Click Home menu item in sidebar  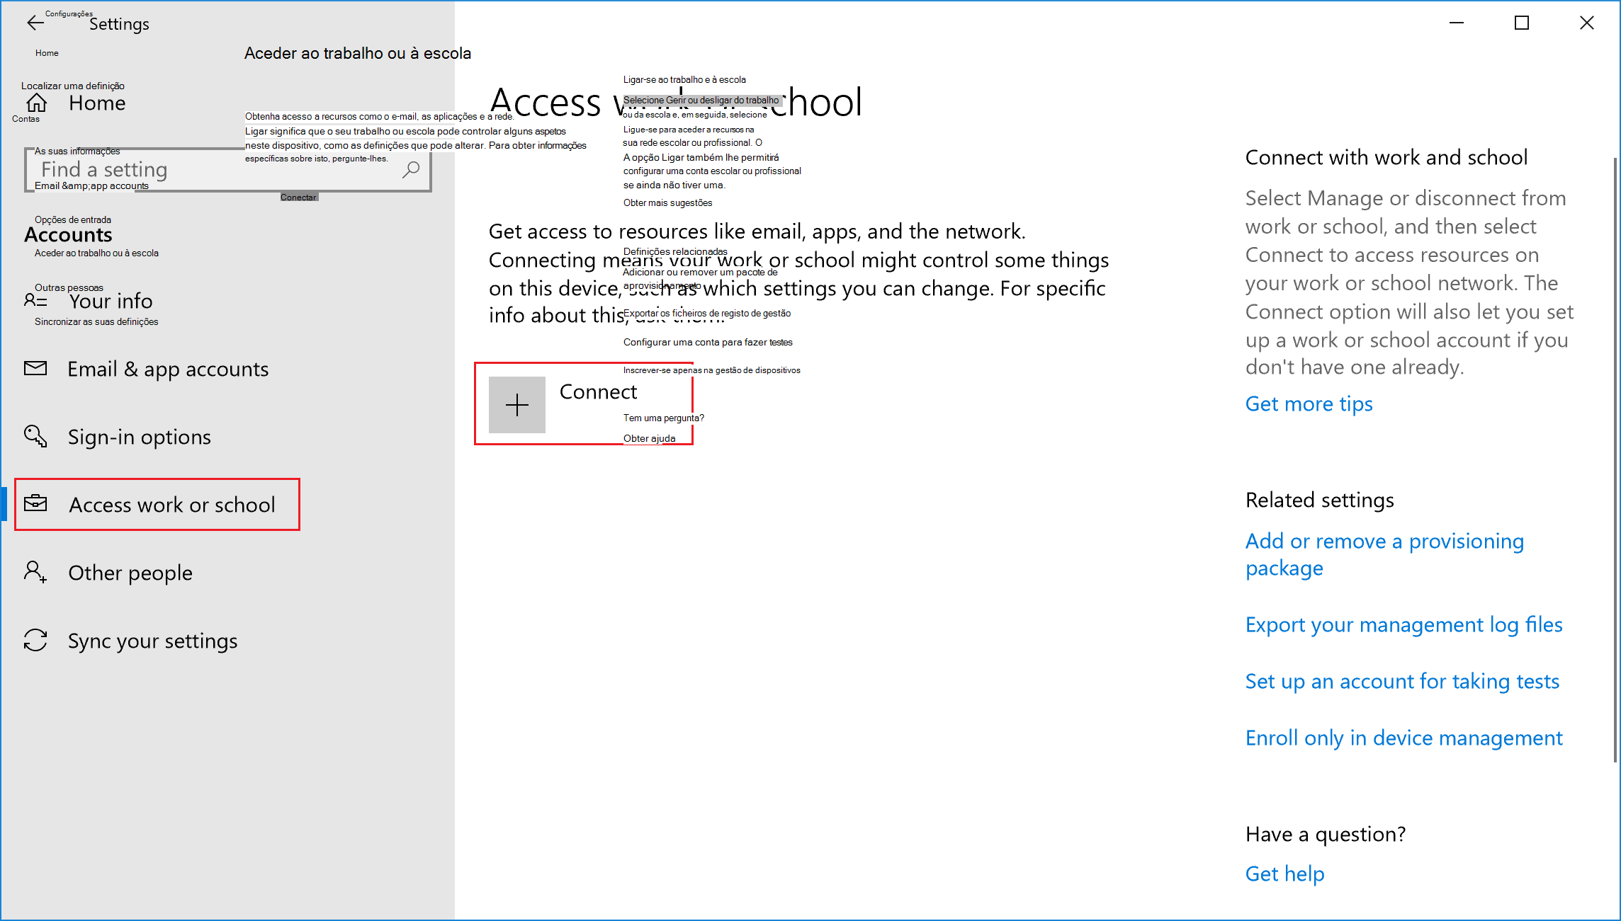98,101
